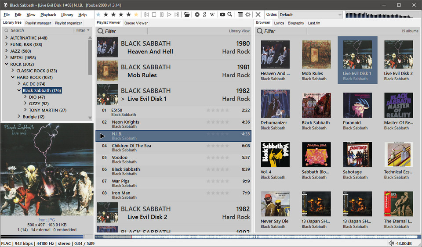Image resolution: width=422 pixels, height=247 pixels.
Task: Pause the current song
Action: (161, 14)
